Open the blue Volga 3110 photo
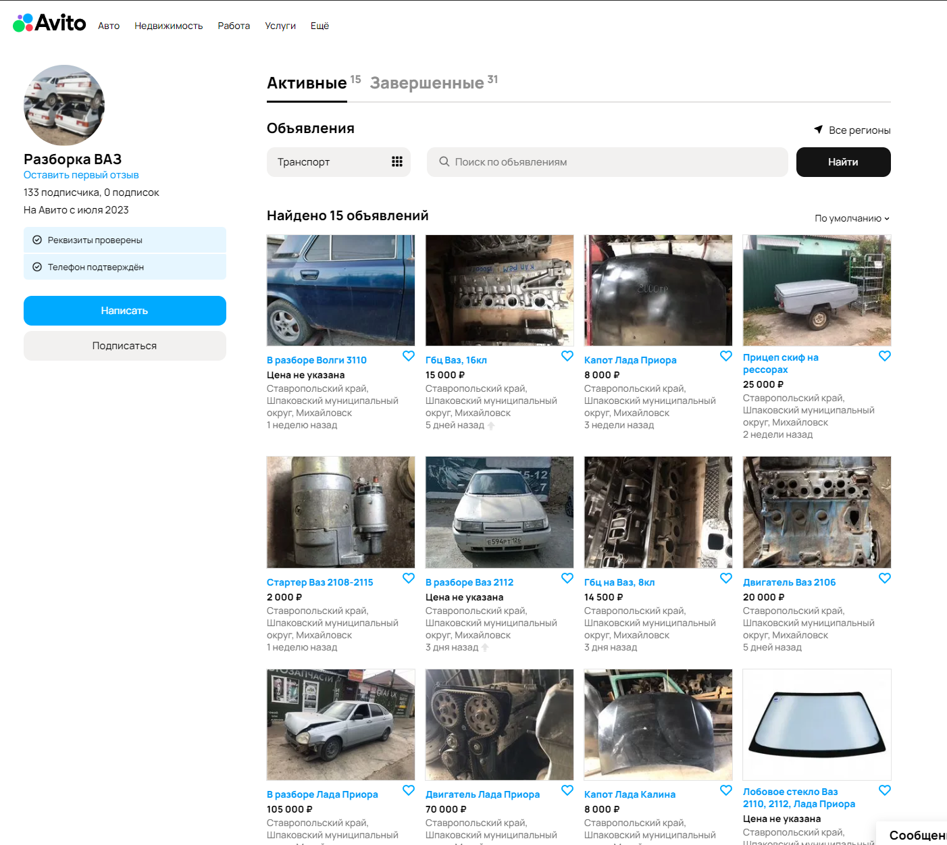The image size is (947, 845). 341,290
